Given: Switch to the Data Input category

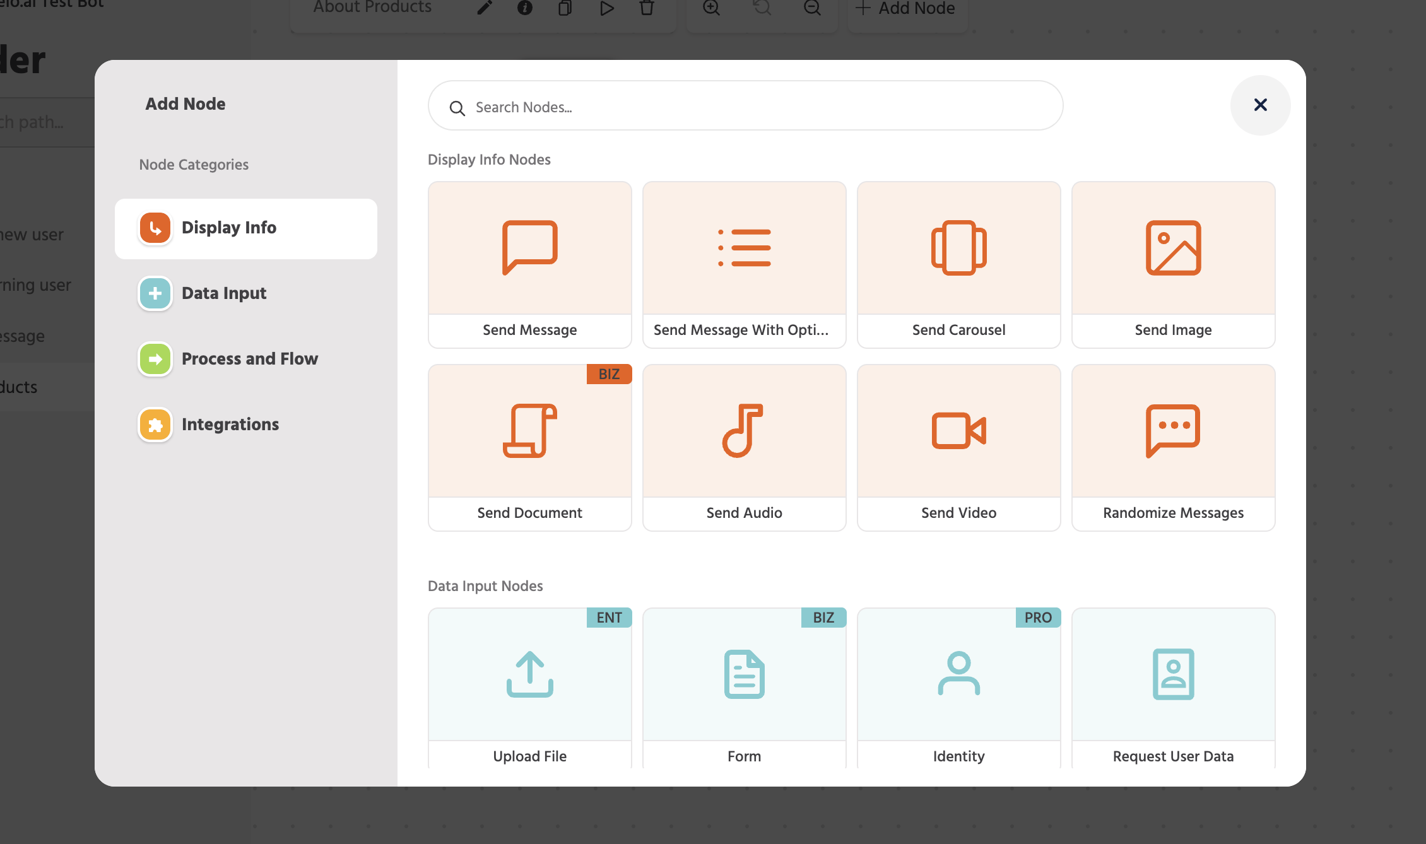Looking at the screenshot, I should point(246,293).
